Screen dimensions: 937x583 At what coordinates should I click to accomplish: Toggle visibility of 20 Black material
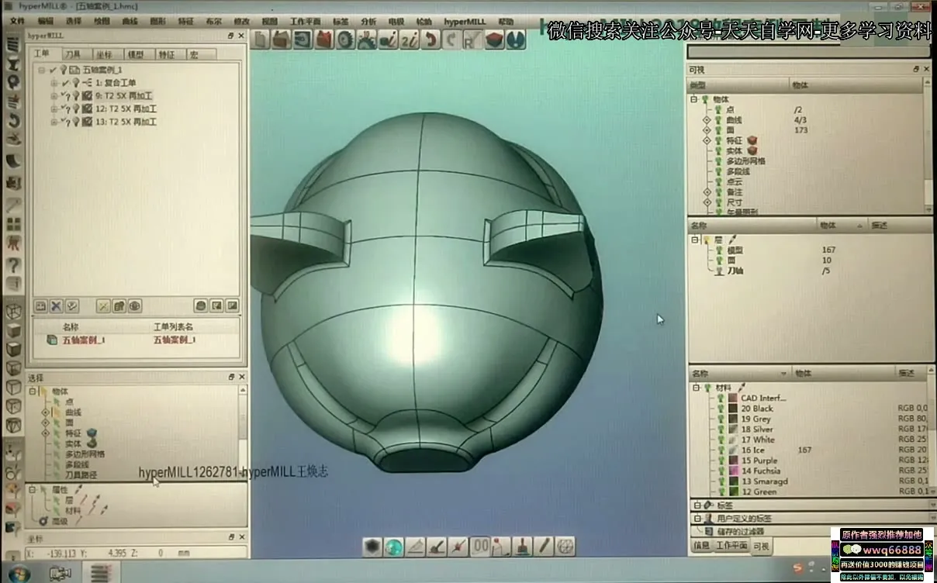(x=720, y=409)
